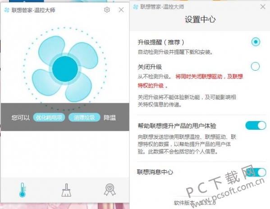Screen dimensions: 270x209
Task: Toggle the 联想消息中心 switch
Action: pos(256,172)
